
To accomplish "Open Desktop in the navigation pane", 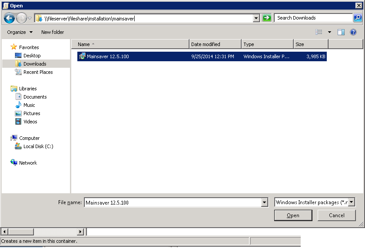I will point(32,56).
